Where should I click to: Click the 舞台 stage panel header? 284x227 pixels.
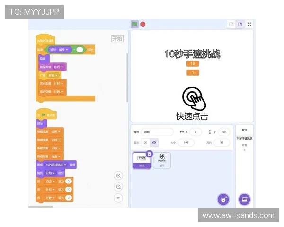coord(244,130)
